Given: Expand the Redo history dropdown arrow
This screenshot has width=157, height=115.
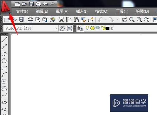Looking at the screenshot, I should (117, 19).
